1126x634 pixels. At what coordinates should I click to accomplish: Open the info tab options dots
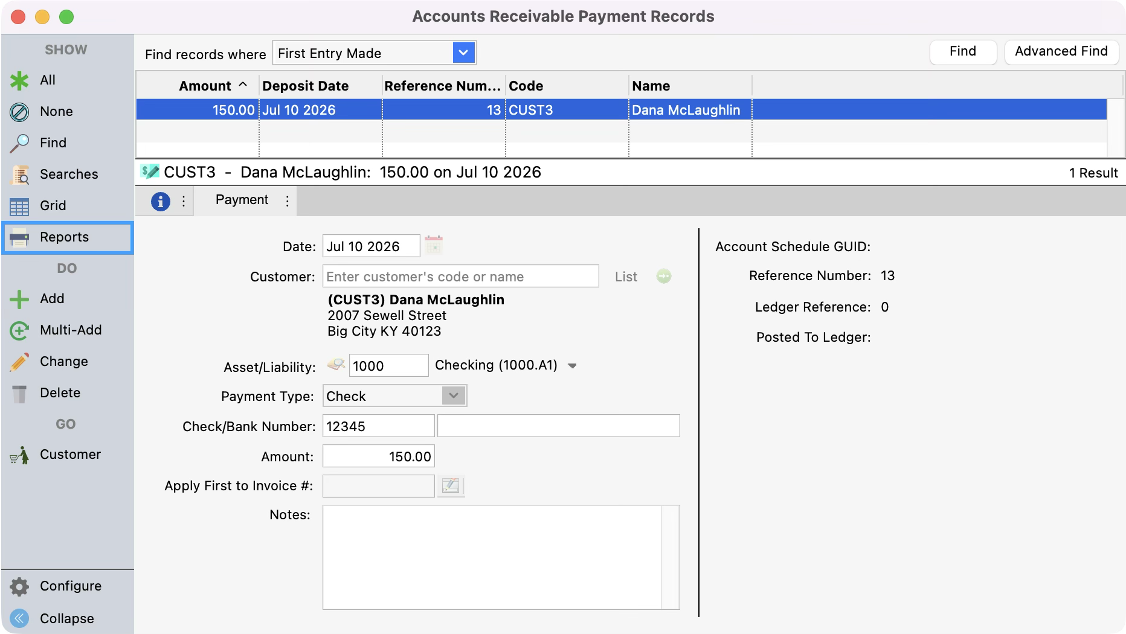click(184, 201)
